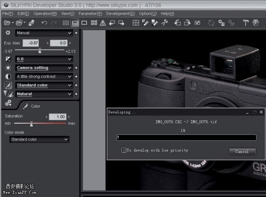This screenshot has width=266, height=197.
Task: Cancel the developing process
Action: pyautogui.click(x=242, y=152)
